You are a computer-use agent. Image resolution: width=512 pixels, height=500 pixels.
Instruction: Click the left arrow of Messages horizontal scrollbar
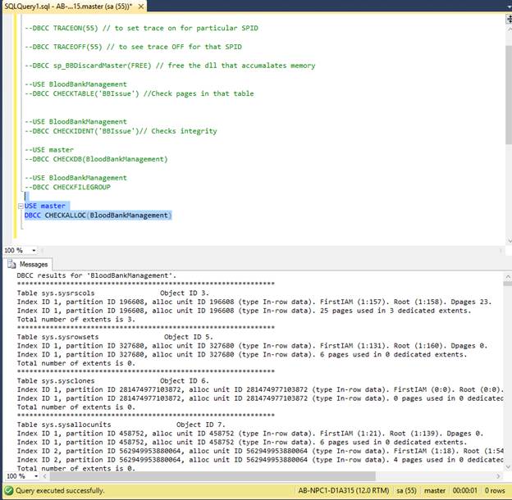(44, 476)
